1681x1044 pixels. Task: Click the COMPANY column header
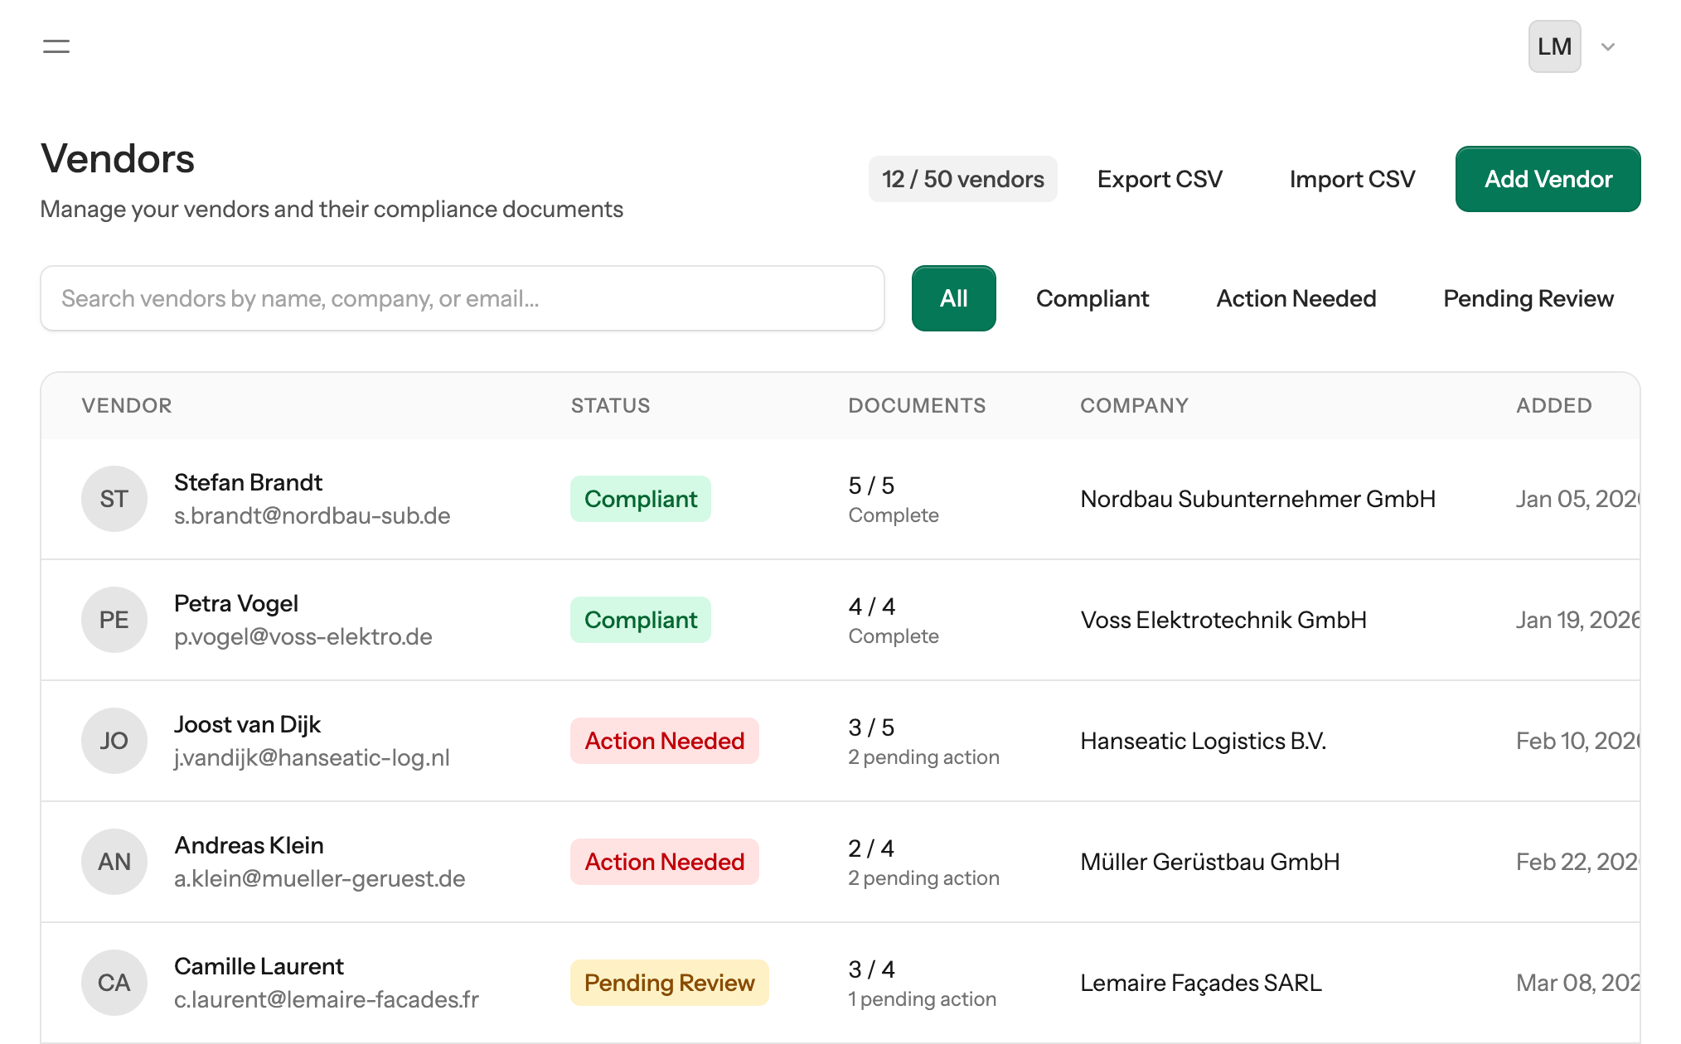pos(1134,405)
